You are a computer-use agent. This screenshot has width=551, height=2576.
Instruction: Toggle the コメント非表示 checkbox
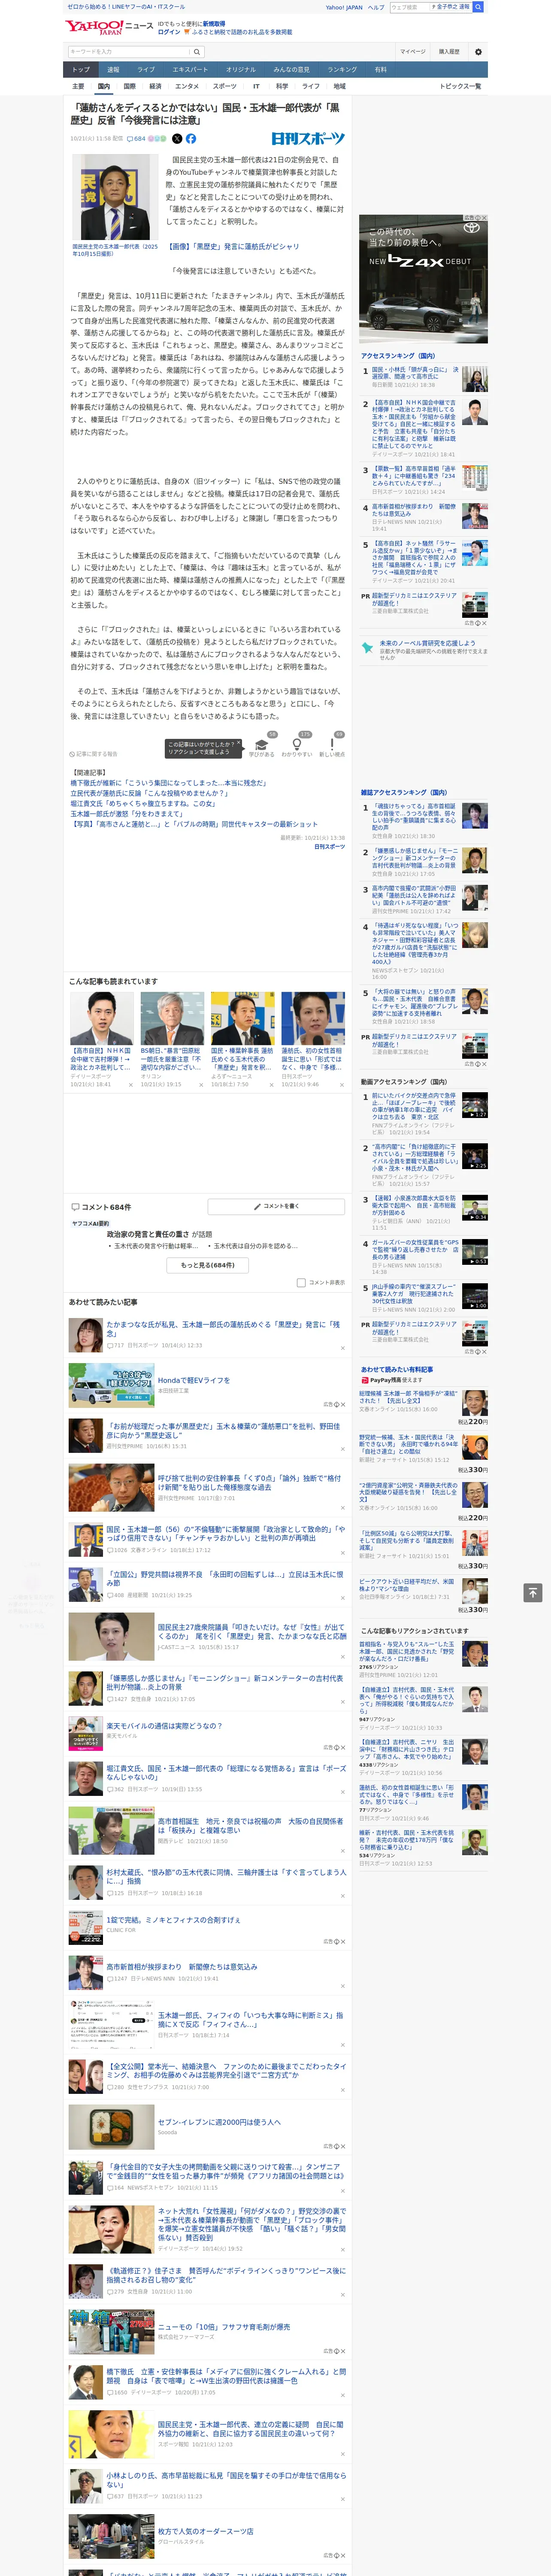tap(301, 1283)
